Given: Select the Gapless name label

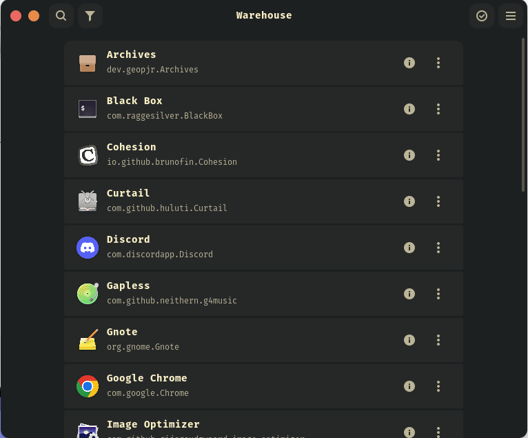Looking at the screenshot, I should click(x=128, y=286).
